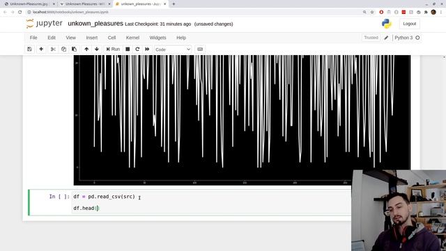446x251 pixels.
Task: Insert a cell below with the plus icon
Action: (x=41, y=50)
